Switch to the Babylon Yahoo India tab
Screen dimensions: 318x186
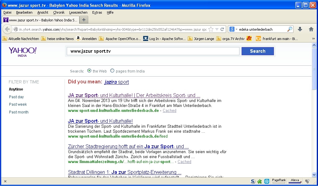tap(40, 20)
